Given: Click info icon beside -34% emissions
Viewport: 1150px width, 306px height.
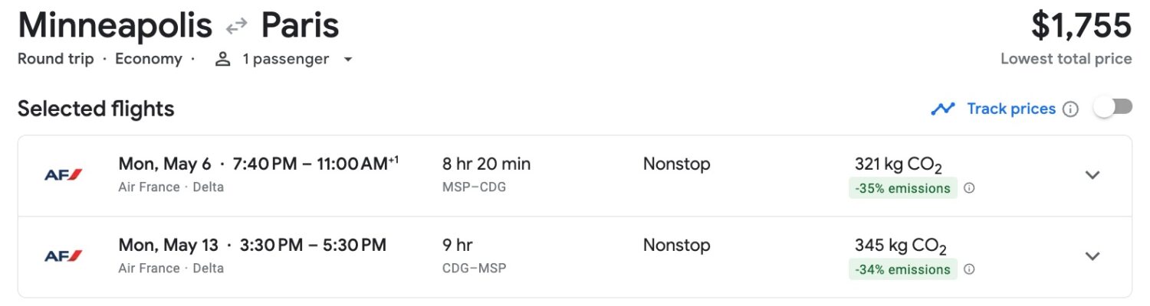Looking at the screenshot, I should point(969,269).
